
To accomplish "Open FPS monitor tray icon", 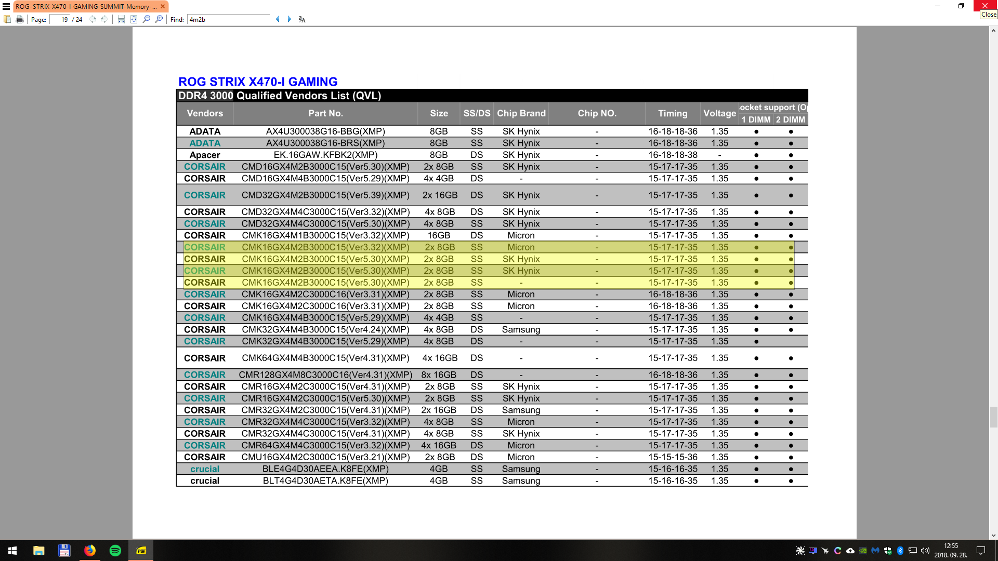I will [x=813, y=551].
